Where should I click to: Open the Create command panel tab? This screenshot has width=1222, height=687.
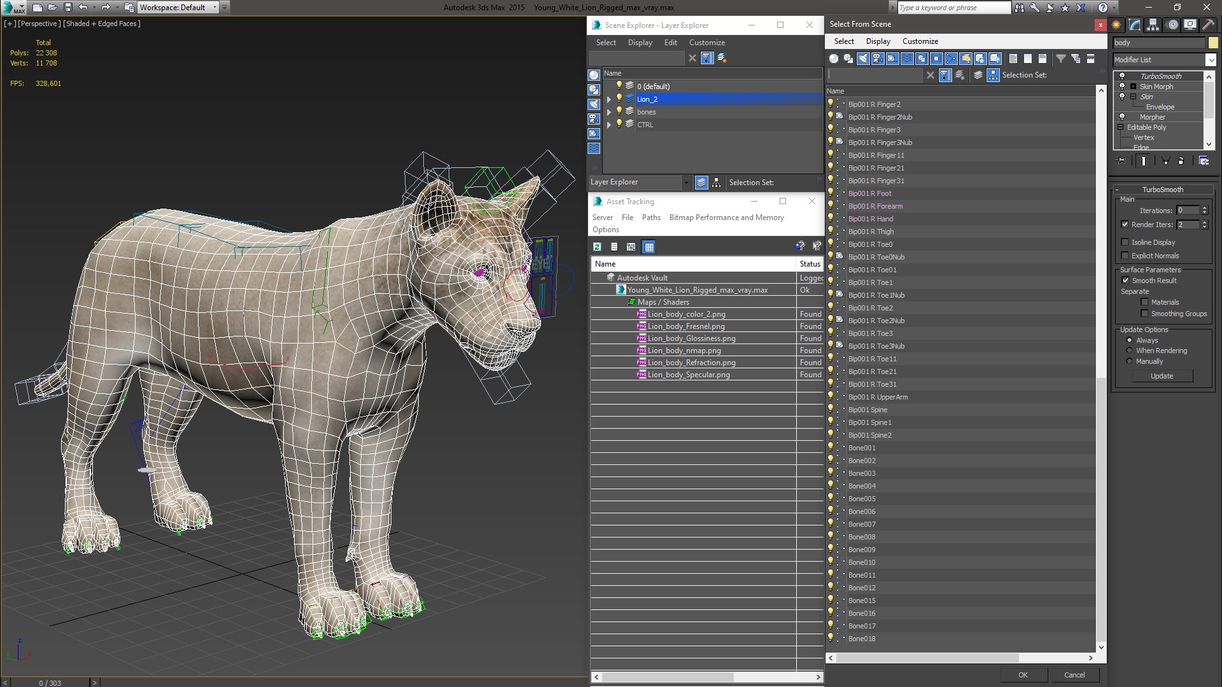click(1116, 25)
